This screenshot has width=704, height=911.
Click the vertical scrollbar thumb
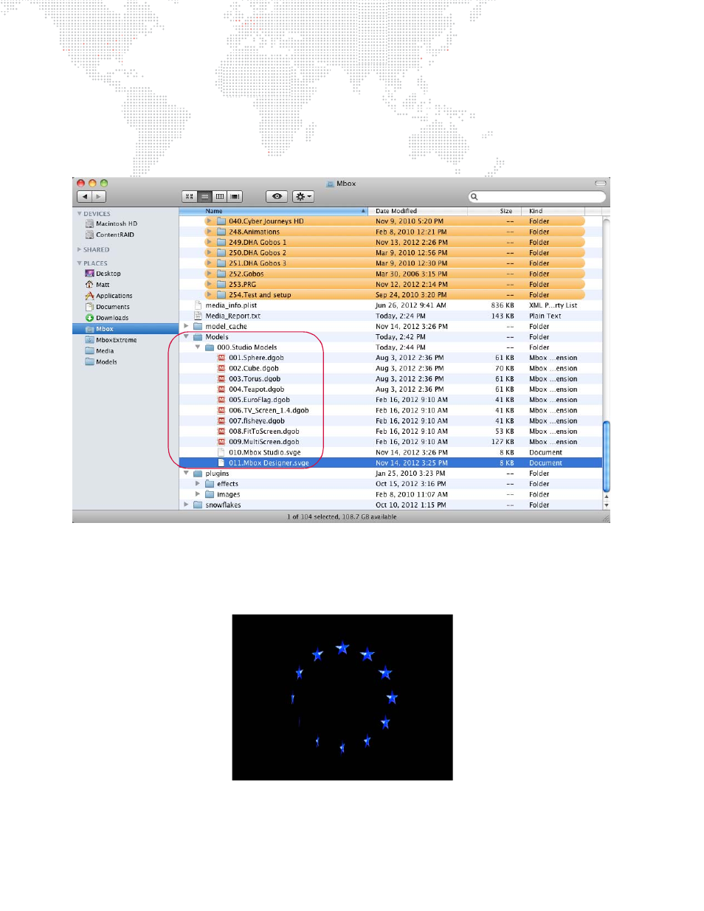tap(607, 456)
